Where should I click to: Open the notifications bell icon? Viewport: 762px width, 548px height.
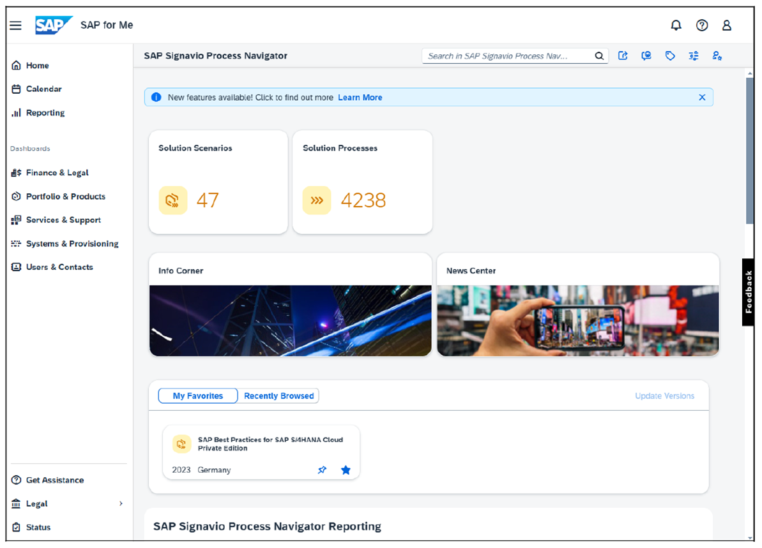(676, 25)
